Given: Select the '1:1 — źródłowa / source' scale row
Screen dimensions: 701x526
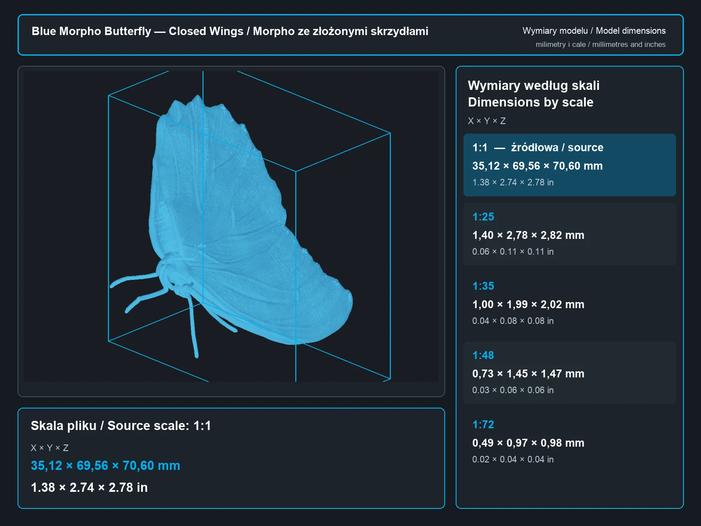Looking at the screenshot, I should click(570, 165).
